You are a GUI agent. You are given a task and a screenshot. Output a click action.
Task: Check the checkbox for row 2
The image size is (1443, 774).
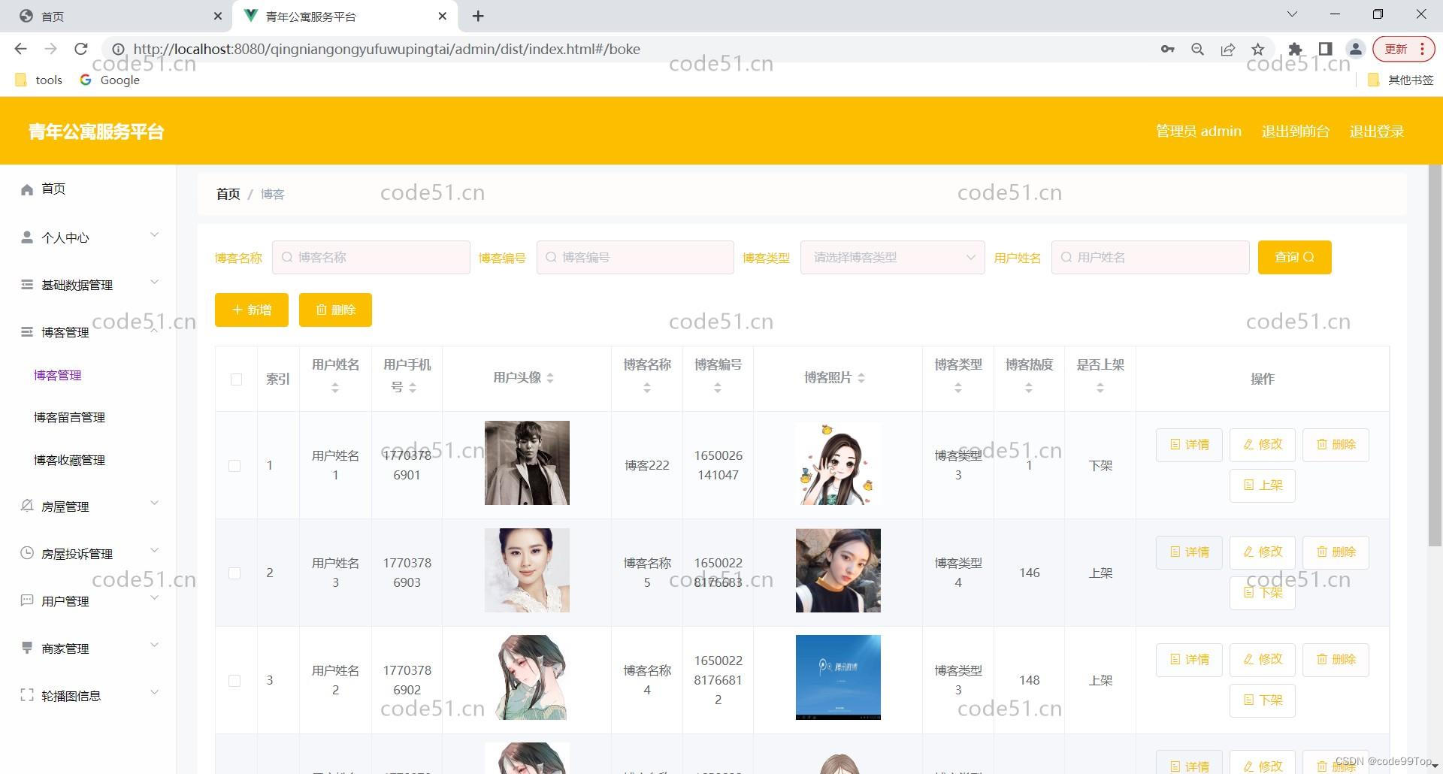pos(234,573)
